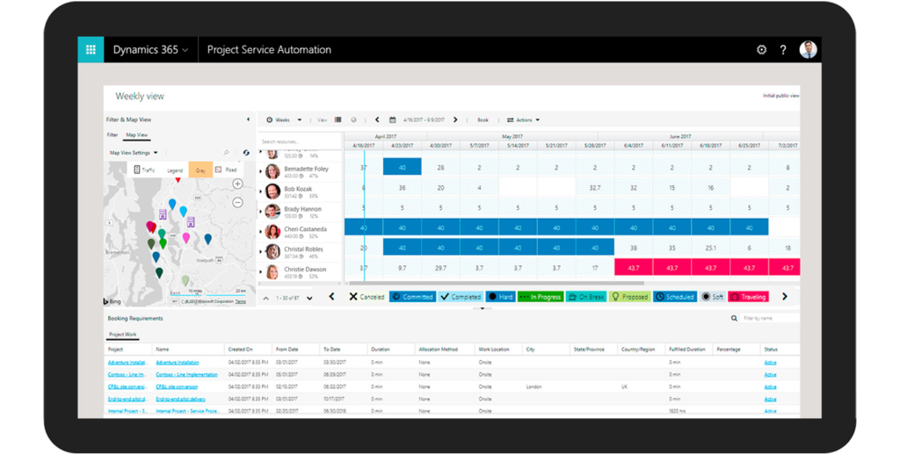Open the app launcher waffle icon
The height and width of the screenshot is (462, 900).
[91, 49]
